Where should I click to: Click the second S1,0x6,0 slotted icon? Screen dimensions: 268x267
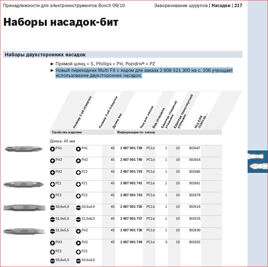tap(78, 219)
